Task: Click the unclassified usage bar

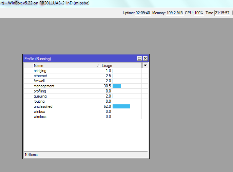Action: [121, 106]
